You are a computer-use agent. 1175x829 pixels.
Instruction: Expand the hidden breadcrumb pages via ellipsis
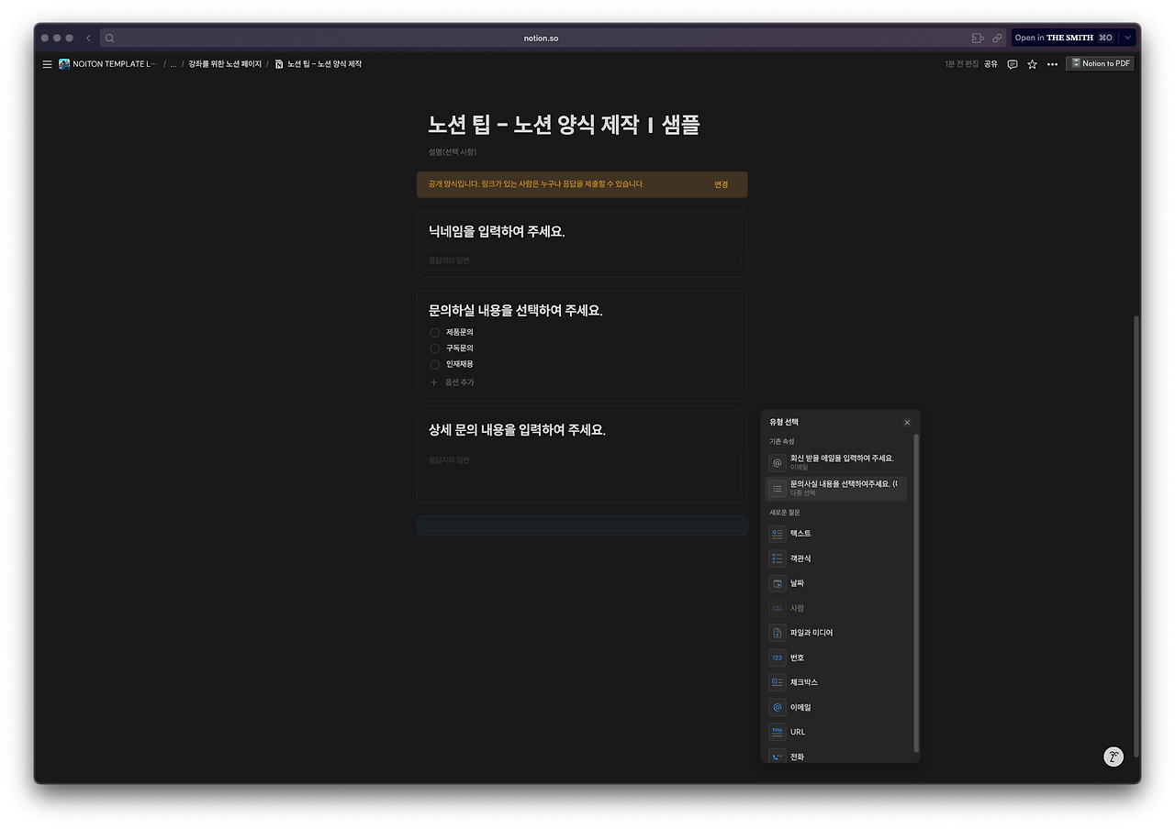tap(173, 64)
